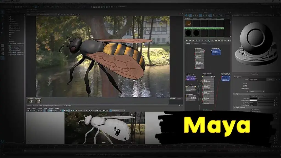The height and width of the screenshot is (158, 281).
Task: Select first black material swatch in second row
Action: point(188,33)
